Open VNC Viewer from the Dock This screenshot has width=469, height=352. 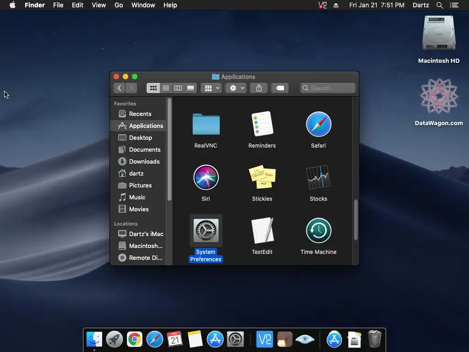coord(265,339)
